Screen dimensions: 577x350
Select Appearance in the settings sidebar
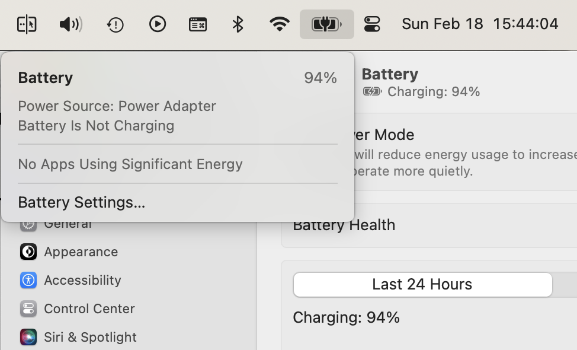81,252
